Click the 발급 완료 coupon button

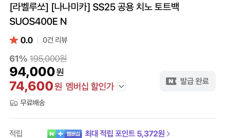(188, 81)
